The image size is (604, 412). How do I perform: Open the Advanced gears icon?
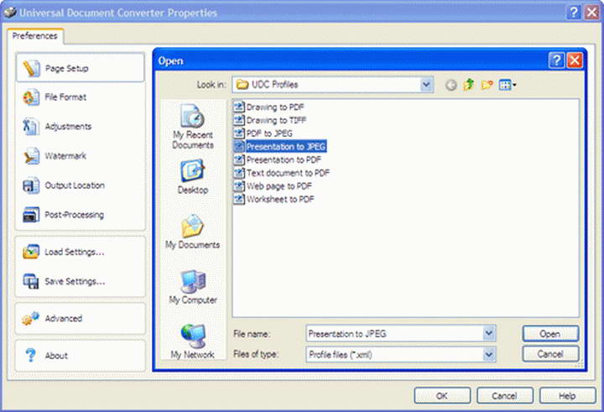click(30, 318)
